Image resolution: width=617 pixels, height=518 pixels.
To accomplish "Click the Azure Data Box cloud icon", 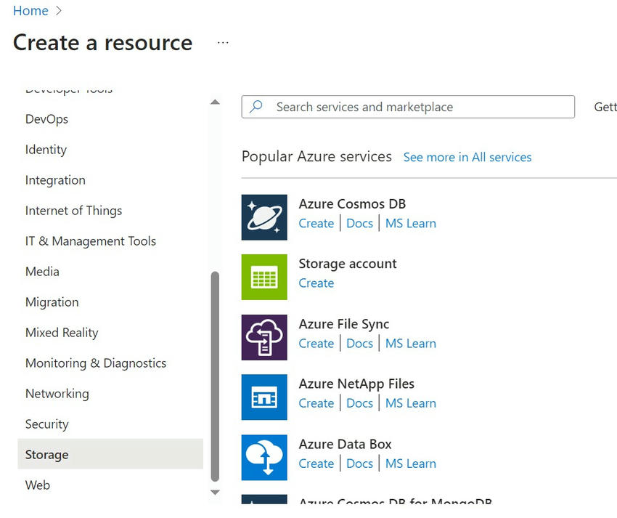I will pos(264,457).
